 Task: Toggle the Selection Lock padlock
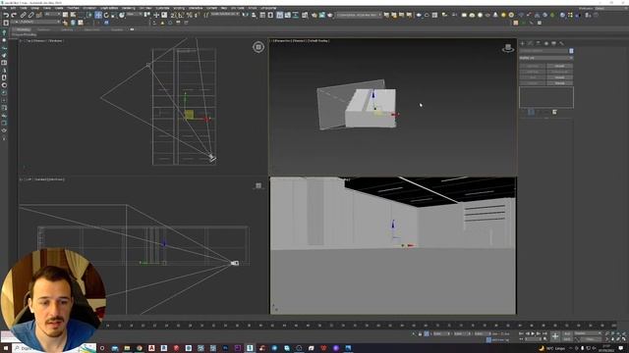[x=420, y=333]
